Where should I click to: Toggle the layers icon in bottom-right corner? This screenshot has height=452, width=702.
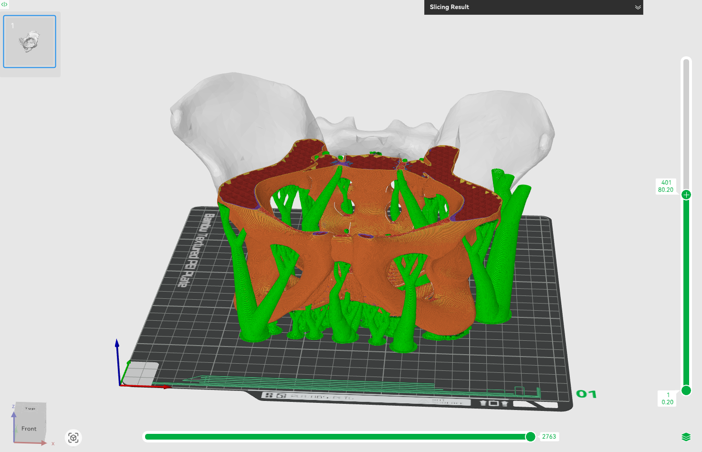point(686,437)
